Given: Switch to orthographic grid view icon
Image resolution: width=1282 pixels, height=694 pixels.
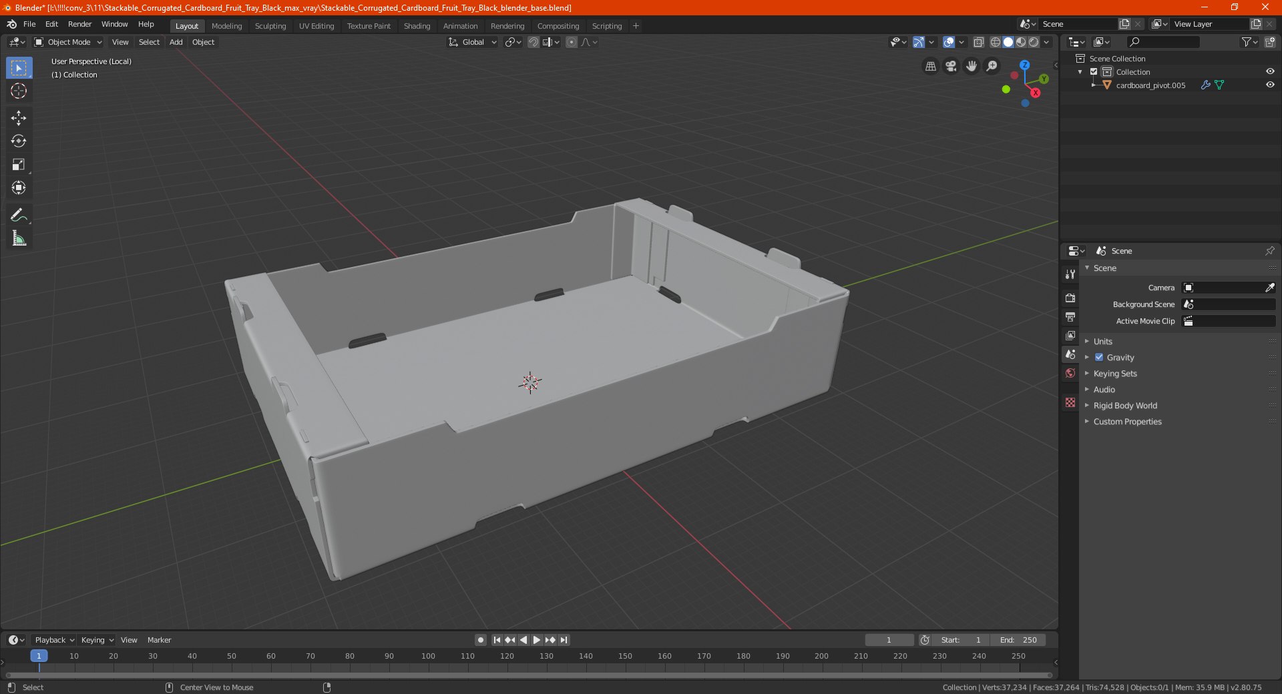Looking at the screenshot, I should point(930,66).
